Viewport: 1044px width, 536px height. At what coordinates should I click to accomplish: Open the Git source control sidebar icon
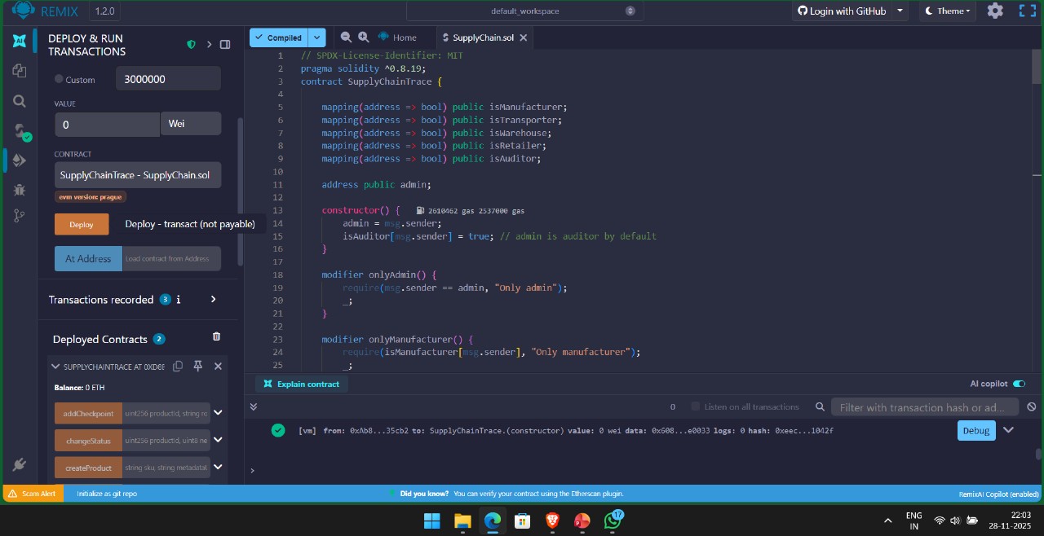(19, 216)
